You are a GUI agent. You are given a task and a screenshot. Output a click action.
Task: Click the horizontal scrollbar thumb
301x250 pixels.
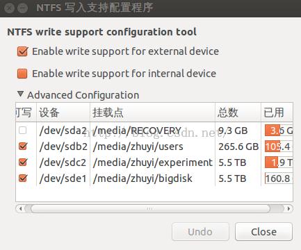tap(150, 208)
